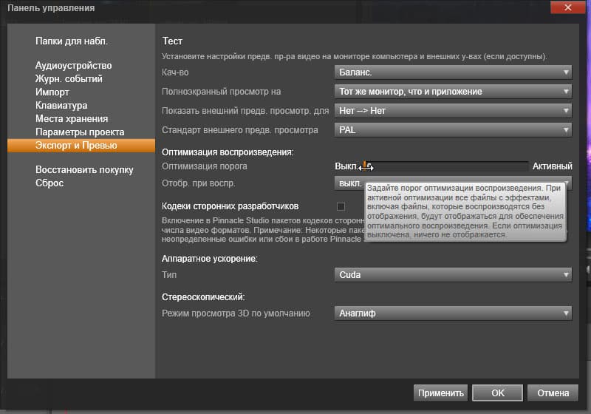
Task: Click Восстановить покупку
Action: pos(84,170)
